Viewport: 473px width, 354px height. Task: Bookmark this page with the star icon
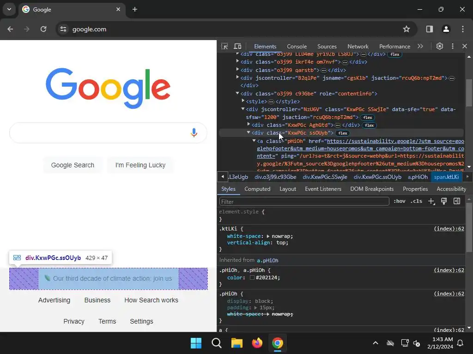(406, 29)
